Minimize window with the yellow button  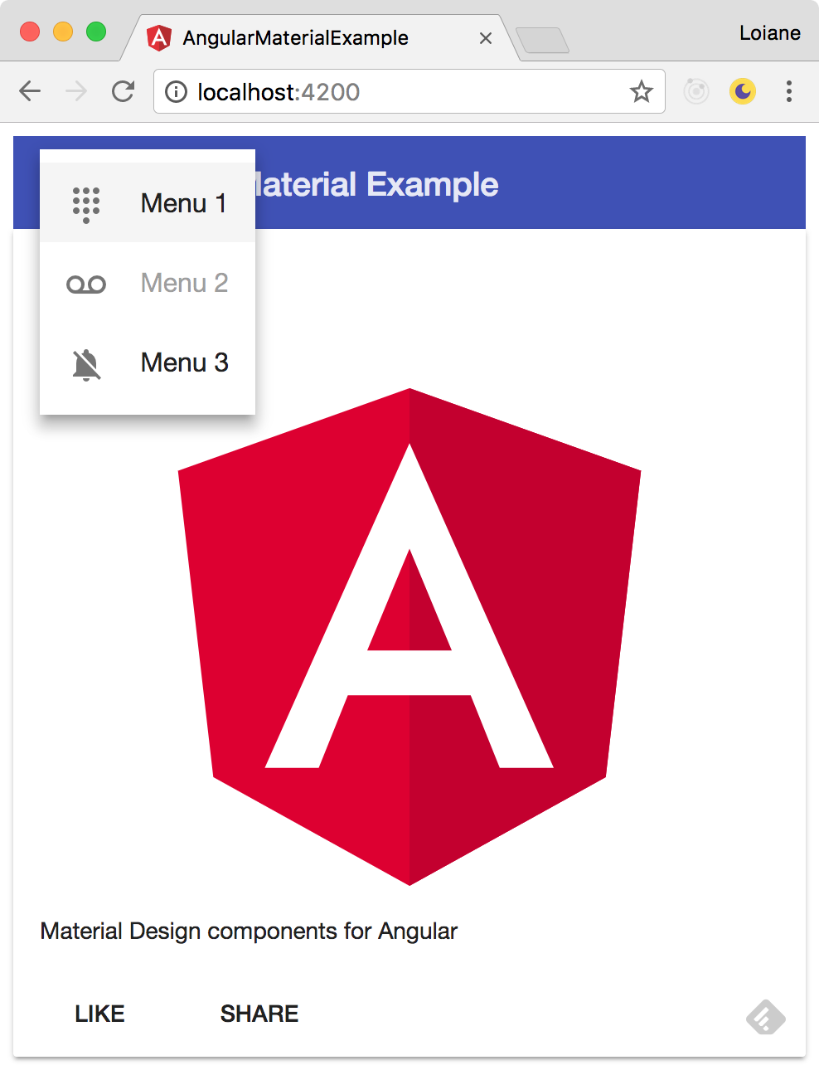tap(63, 32)
